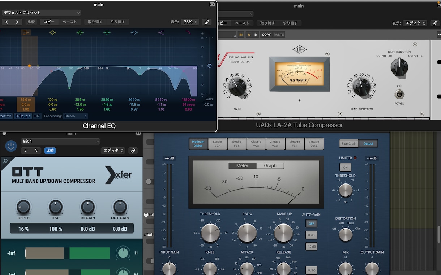Viewport: 441px width, 275px height.
Task: Click コピー button in Channel EQ
Action: [49, 22]
